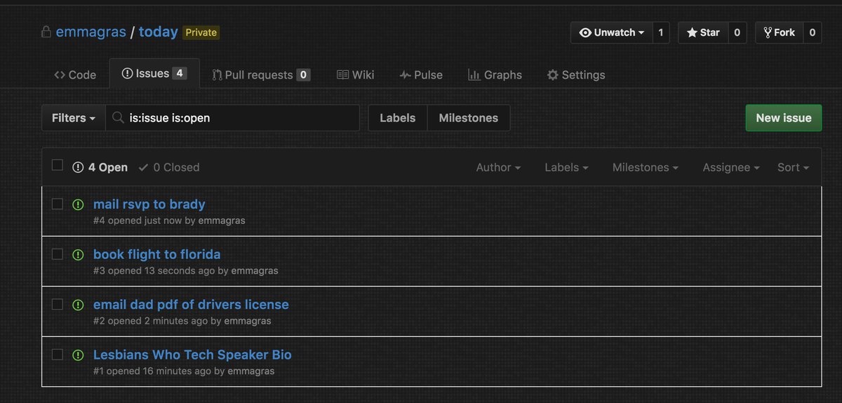Click author emmagras on issue #2
The height and width of the screenshot is (403, 842).
point(248,321)
